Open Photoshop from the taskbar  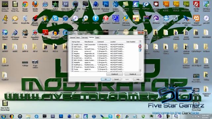tap(61, 116)
